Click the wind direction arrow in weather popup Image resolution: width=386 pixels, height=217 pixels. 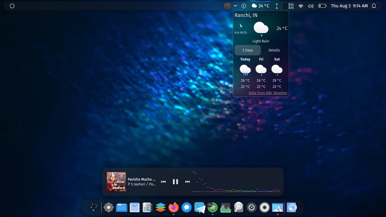coord(241,26)
